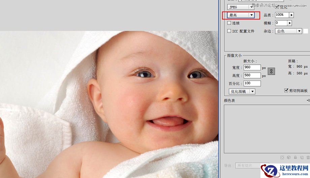Click the constrain proportions link icon

pyautogui.click(x=271, y=71)
